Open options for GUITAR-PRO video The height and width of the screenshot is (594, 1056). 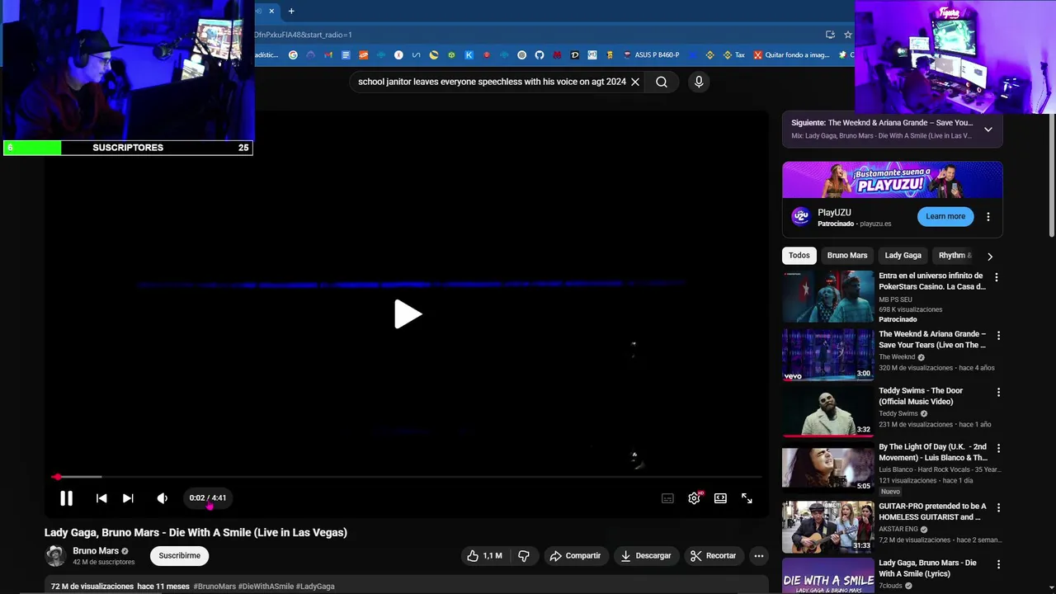(x=998, y=508)
